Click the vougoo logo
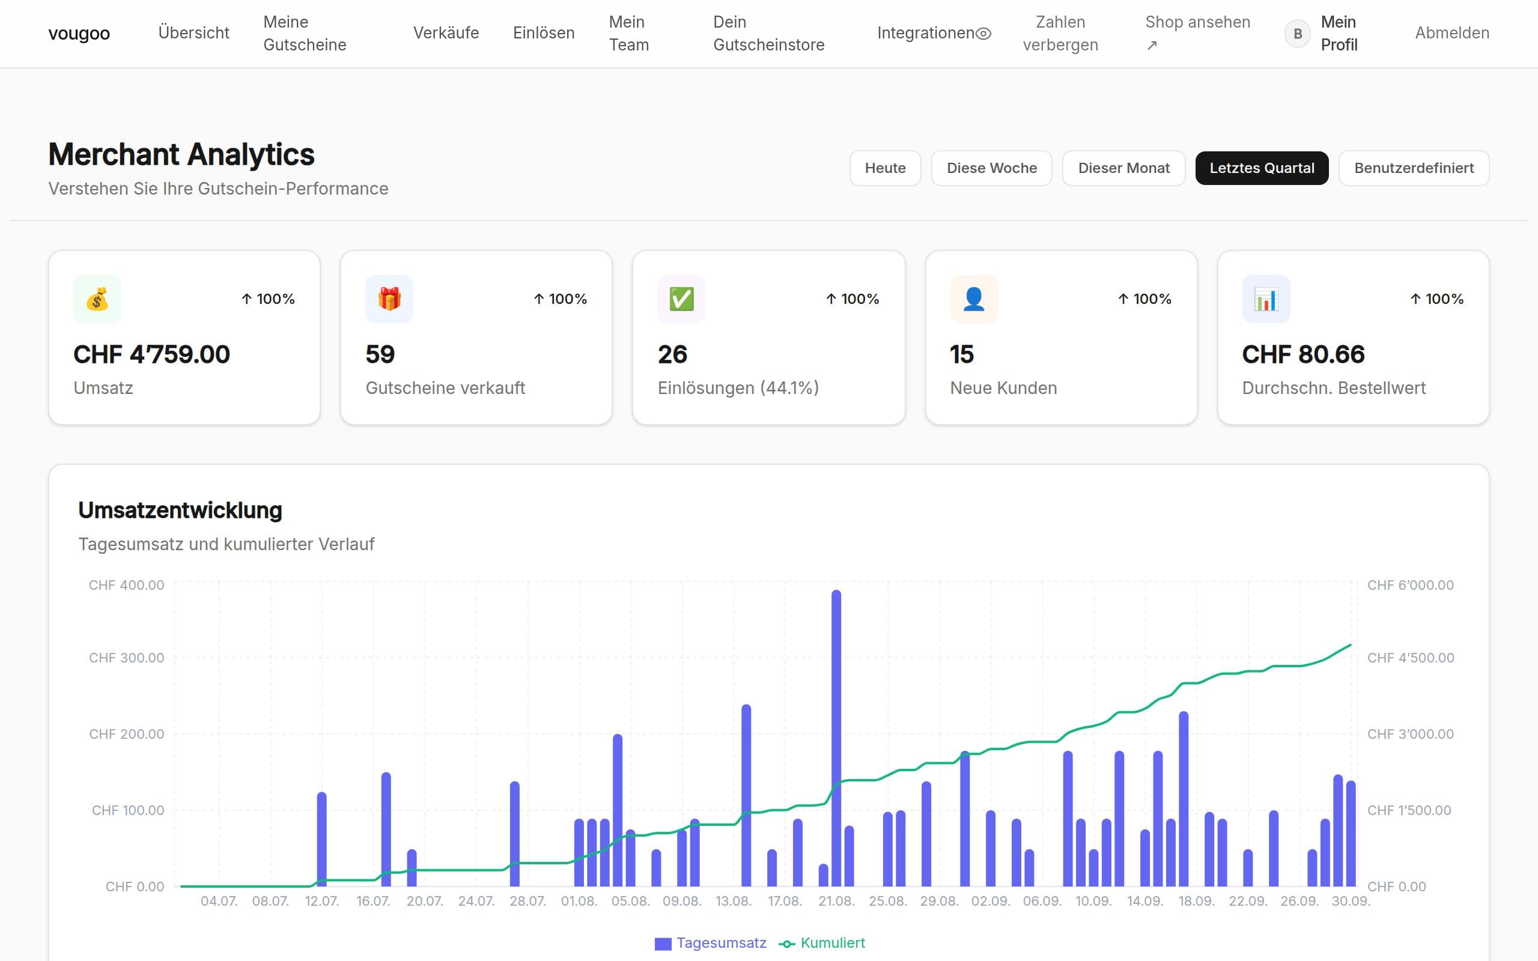The width and height of the screenshot is (1538, 961). pos(79,33)
